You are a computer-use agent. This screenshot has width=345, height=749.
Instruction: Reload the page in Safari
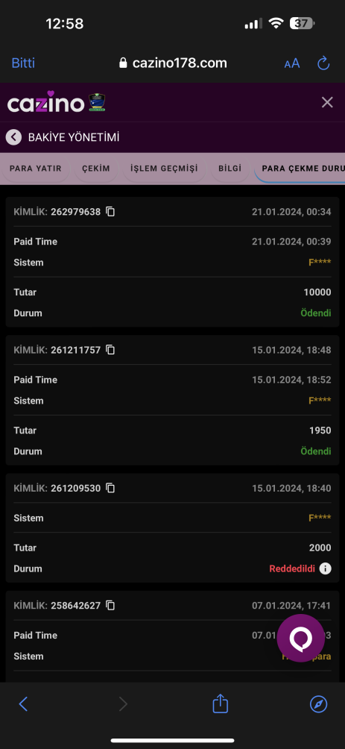click(323, 63)
